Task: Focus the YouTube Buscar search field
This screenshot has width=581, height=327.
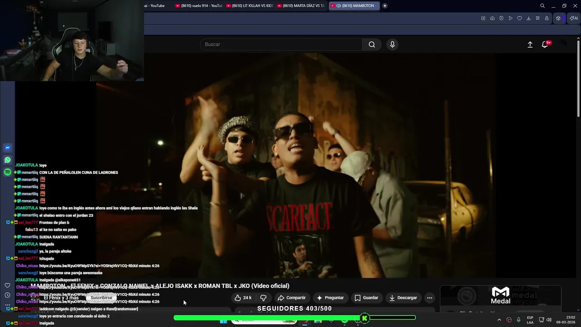Action: click(x=281, y=45)
